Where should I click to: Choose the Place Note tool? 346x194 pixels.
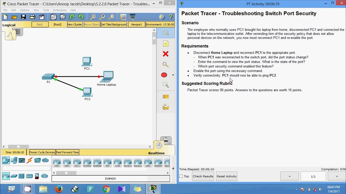click(166, 44)
